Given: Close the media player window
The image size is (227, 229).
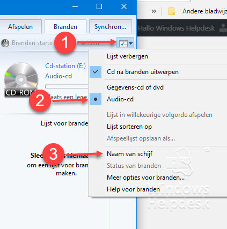Looking at the screenshot, I should click(x=124, y=6).
